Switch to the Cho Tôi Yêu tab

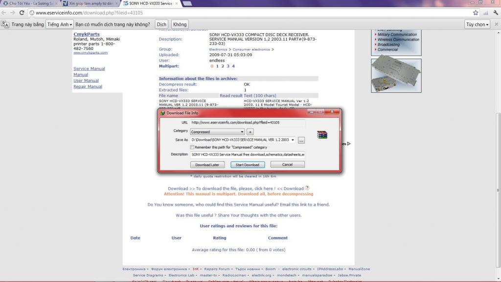coord(30,3)
